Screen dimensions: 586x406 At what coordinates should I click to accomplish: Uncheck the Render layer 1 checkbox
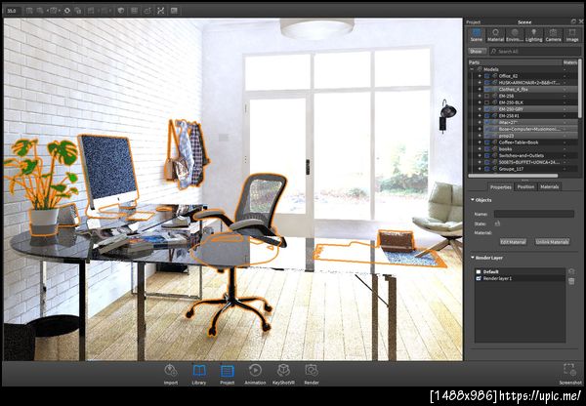click(x=479, y=278)
